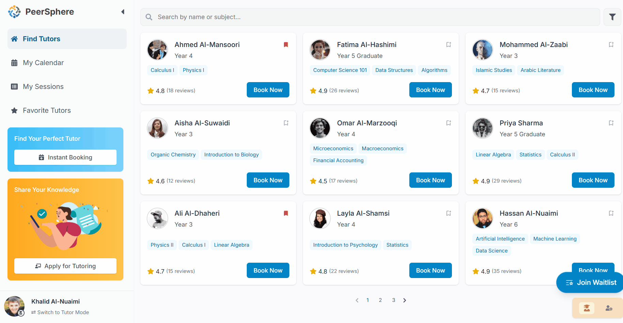Open the filter icon beside search bar
The image size is (623, 323).
[612, 17]
